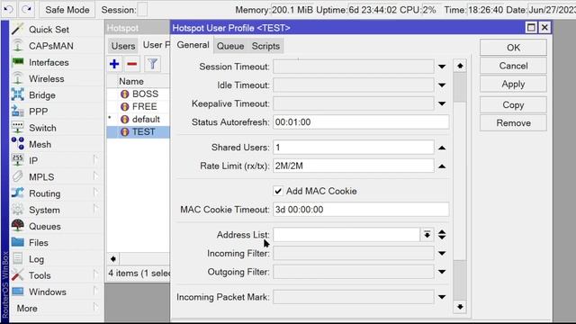
Task: Collapse Rate Limit field arrow
Action: (442, 166)
